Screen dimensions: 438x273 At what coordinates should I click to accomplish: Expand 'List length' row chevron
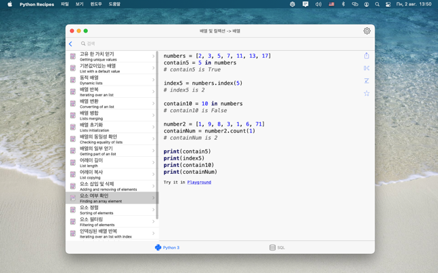153,162
